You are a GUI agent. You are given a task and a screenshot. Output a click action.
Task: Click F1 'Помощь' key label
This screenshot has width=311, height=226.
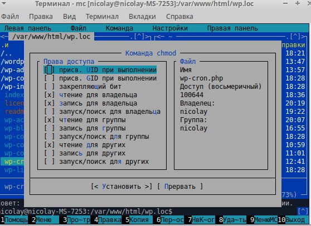[16, 220]
